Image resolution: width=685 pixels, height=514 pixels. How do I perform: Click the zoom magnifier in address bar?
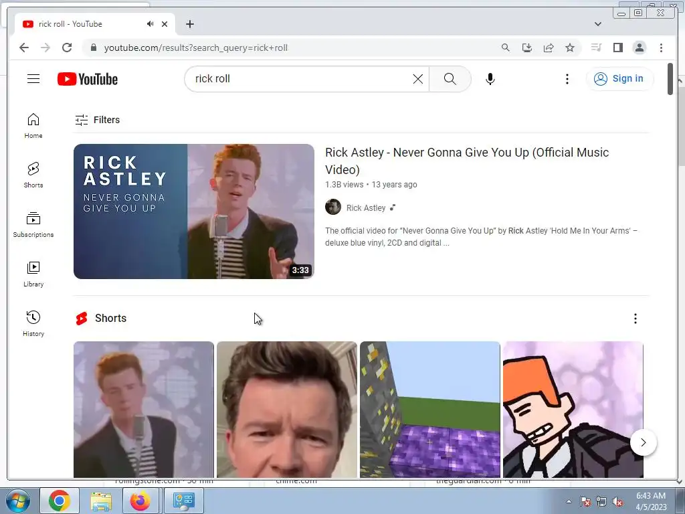[x=506, y=48]
